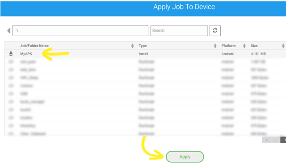
Task: Select the MyAPK job row
Action: pyautogui.click(x=145, y=54)
